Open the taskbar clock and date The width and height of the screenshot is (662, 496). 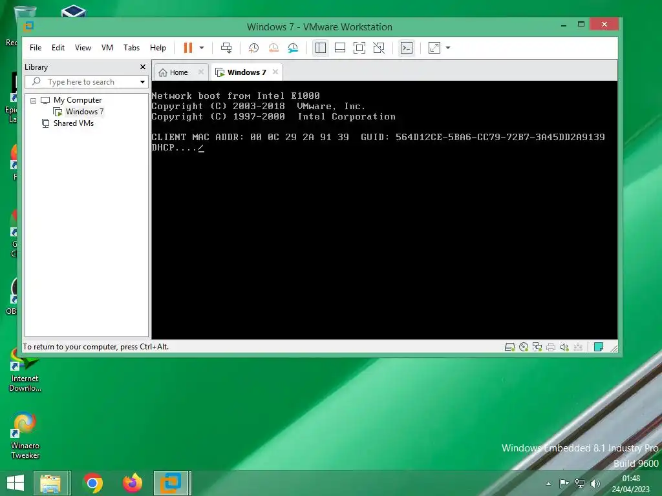631,484
